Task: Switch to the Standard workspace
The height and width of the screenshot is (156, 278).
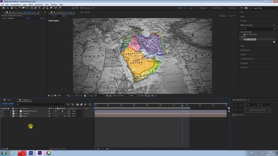Action: (203, 8)
